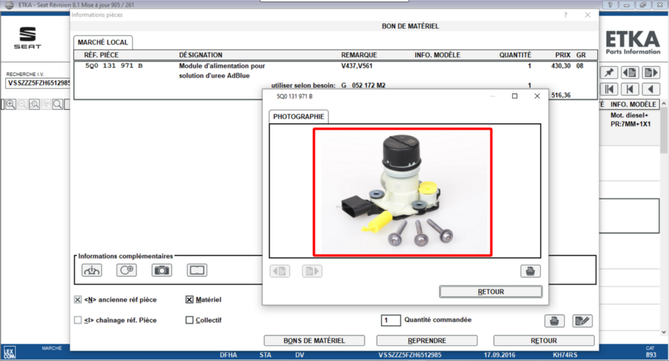Viewport: 669px width, 361px height.
Task: Click the BONS DE MATÉRIEL button
Action: click(314, 341)
